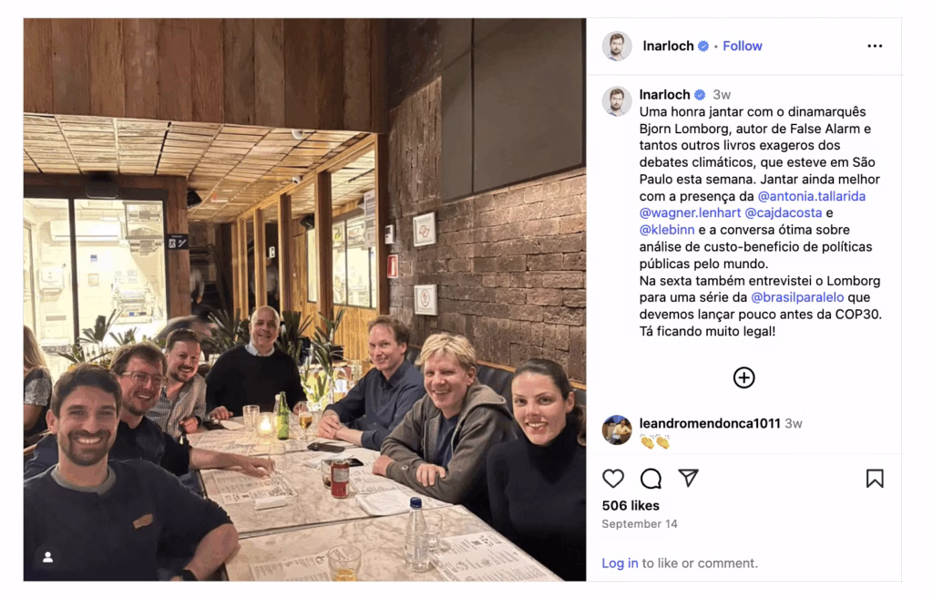Open comments via speech bubble icon
Viewport: 933px width, 600px height.
pos(651,479)
